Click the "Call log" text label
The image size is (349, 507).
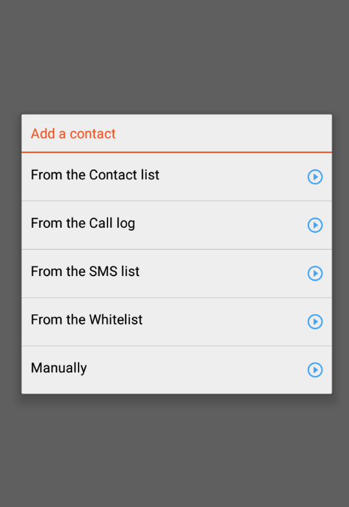click(x=112, y=224)
